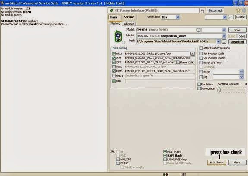Open the PM option dropdown
Image resolution: width=248 pixels, height=176 pixels.
[242, 77]
